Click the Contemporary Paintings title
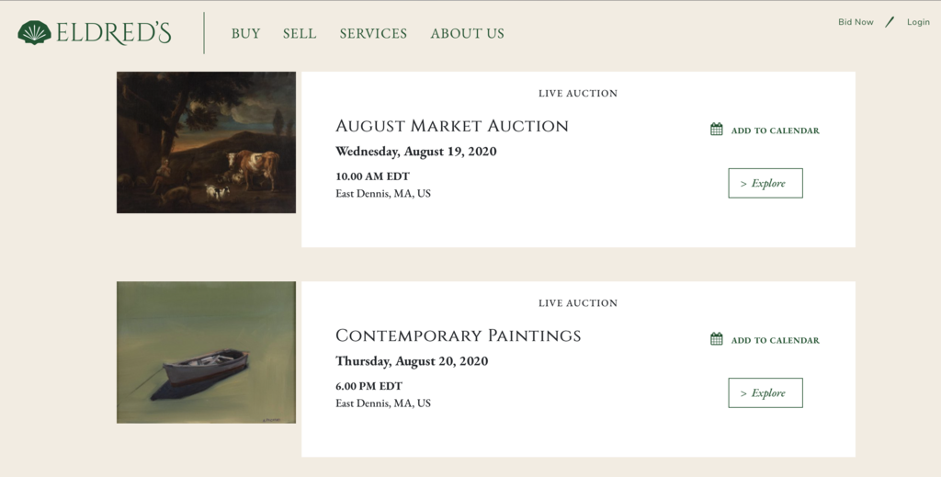Viewport: 941px width, 477px height. click(x=458, y=335)
